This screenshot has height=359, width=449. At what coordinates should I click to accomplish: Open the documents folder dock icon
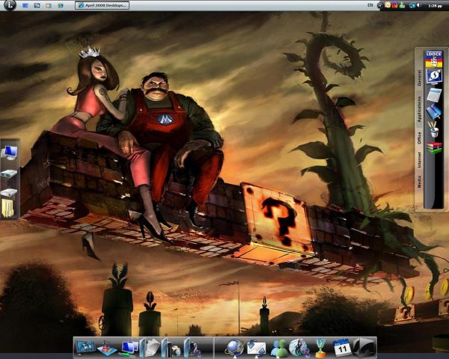[x=150, y=348]
